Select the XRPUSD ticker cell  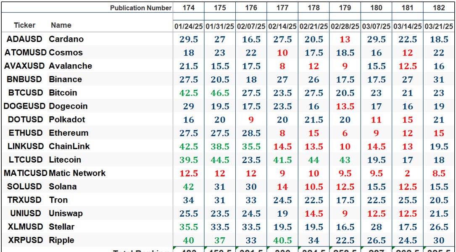pyautogui.click(x=25, y=240)
